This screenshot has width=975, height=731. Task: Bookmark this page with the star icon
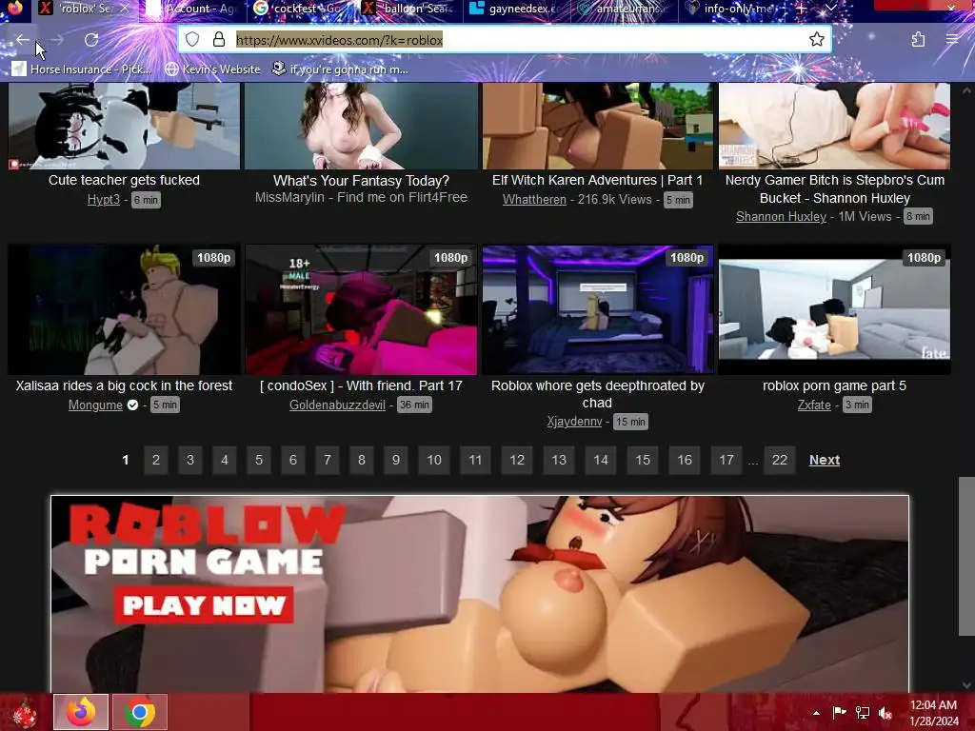tap(816, 40)
